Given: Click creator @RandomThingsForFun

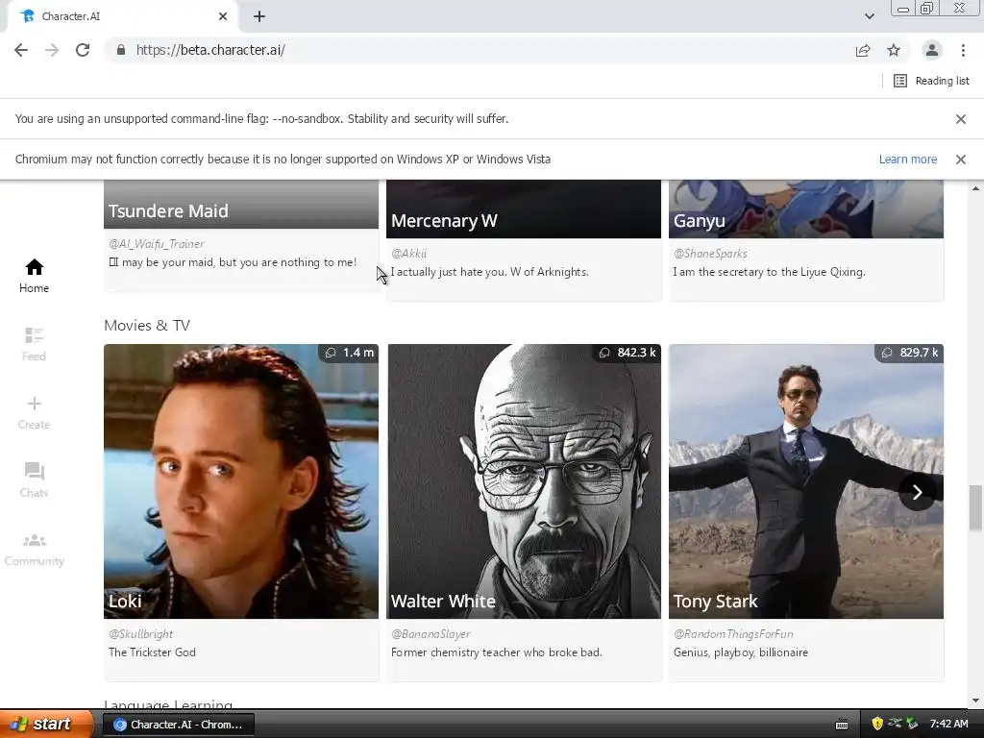Looking at the screenshot, I should [x=733, y=634].
